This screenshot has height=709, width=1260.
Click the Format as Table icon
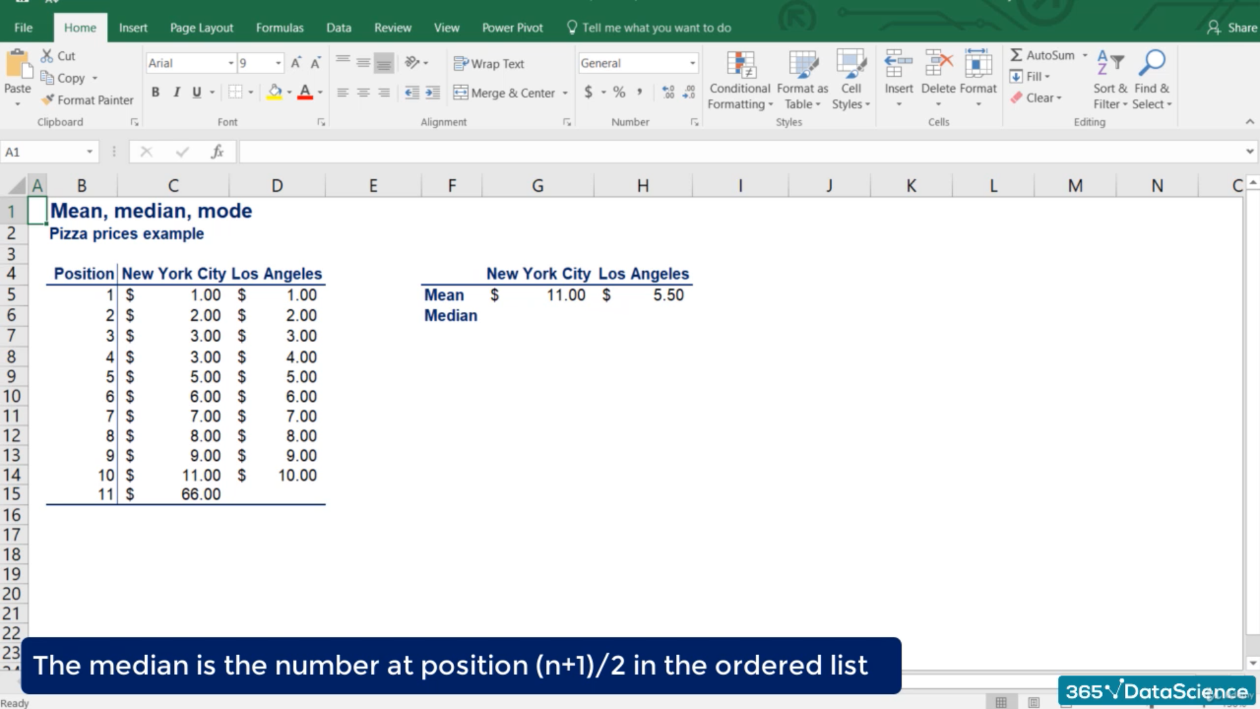click(803, 65)
